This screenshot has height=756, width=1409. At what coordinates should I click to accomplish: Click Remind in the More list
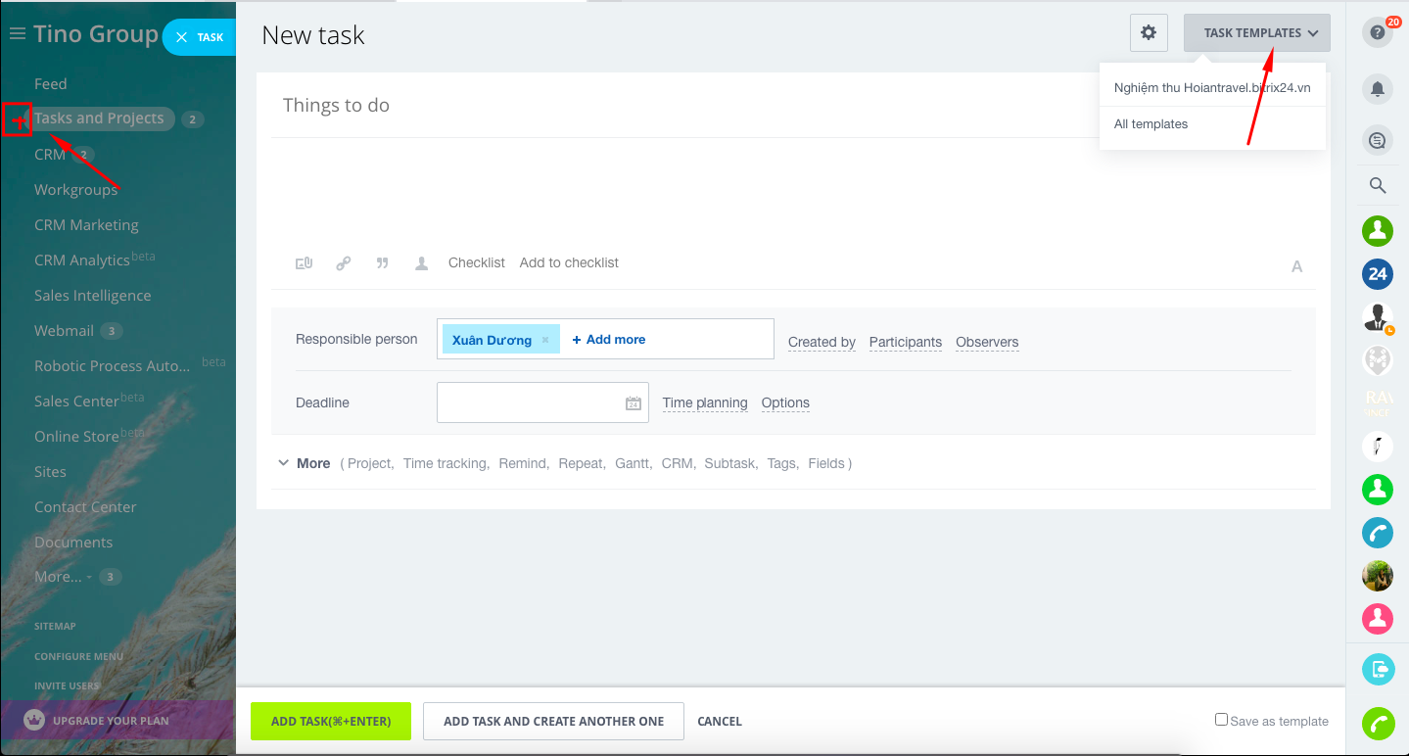pos(523,463)
